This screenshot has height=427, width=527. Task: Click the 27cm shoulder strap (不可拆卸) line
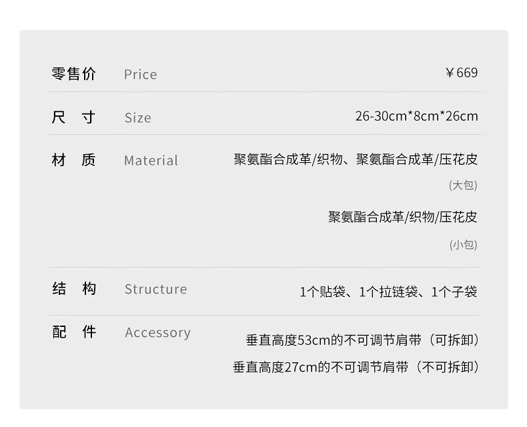(x=356, y=367)
